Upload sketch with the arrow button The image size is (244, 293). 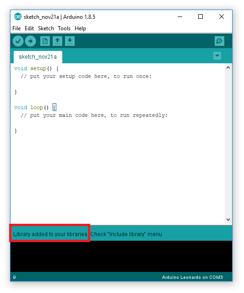[x=30, y=41]
